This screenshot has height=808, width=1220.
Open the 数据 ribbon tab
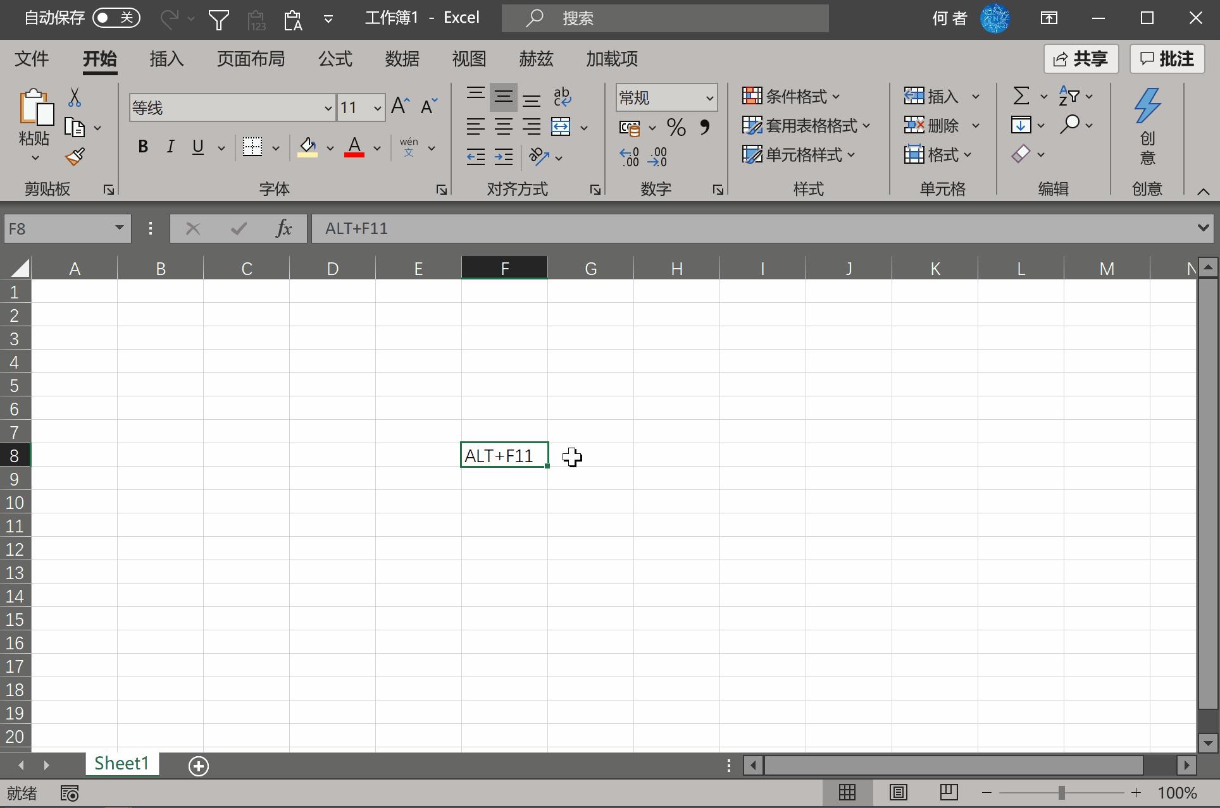pyautogui.click(x=402, y=59)
